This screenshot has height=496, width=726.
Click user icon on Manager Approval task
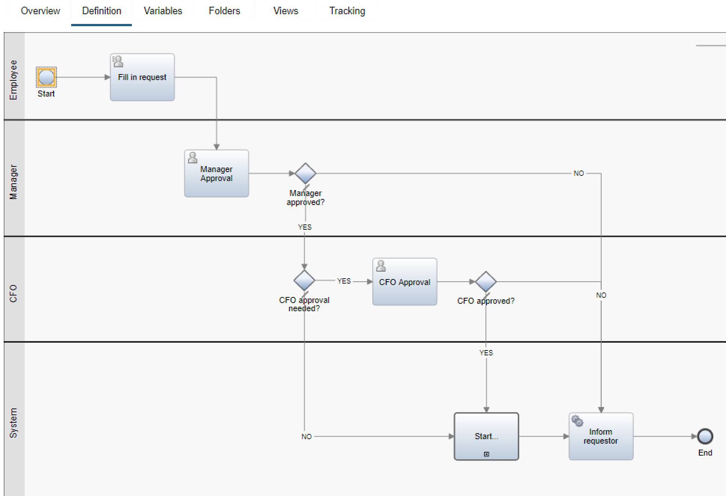(x=193, y=157)
